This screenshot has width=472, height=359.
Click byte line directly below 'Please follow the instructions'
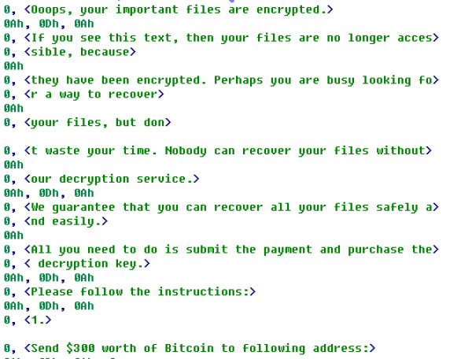(49, 307)
